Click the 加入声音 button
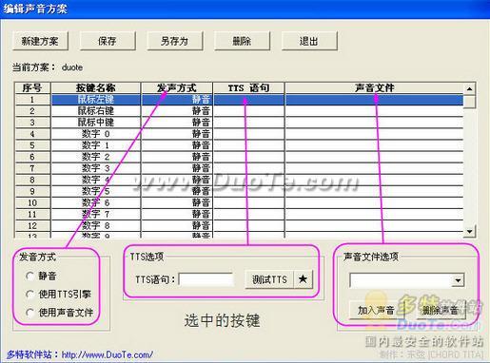The height and width of the screenshot is (363, 490). click(376, 310)
